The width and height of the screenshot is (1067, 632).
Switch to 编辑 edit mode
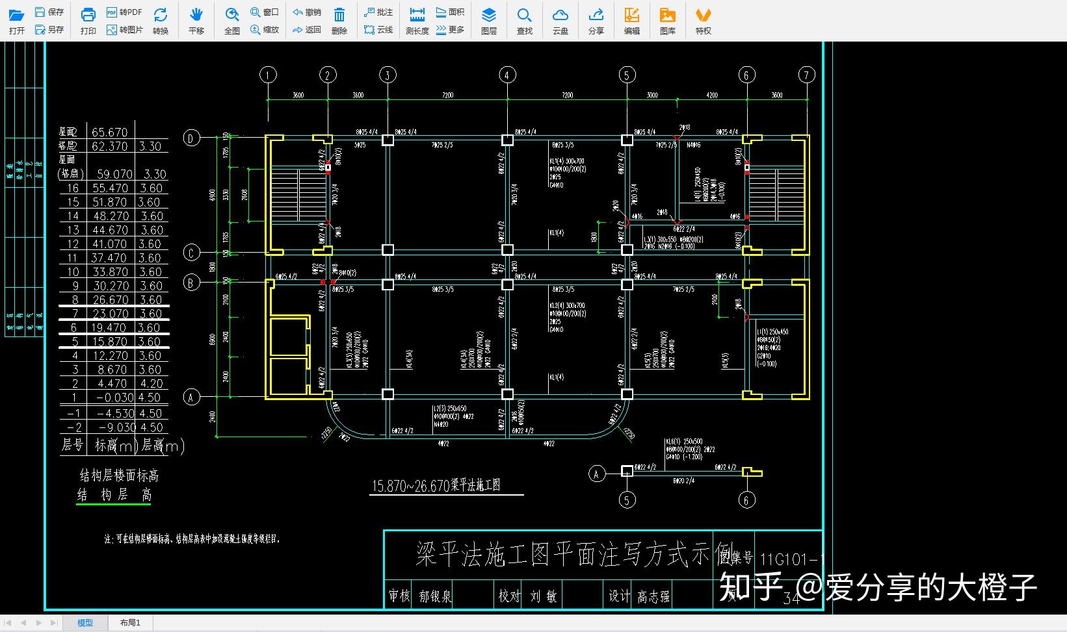pos(632,21)
